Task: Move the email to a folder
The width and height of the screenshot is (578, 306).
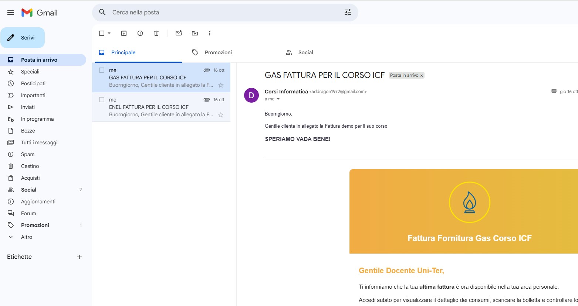Action: [195, 33]
